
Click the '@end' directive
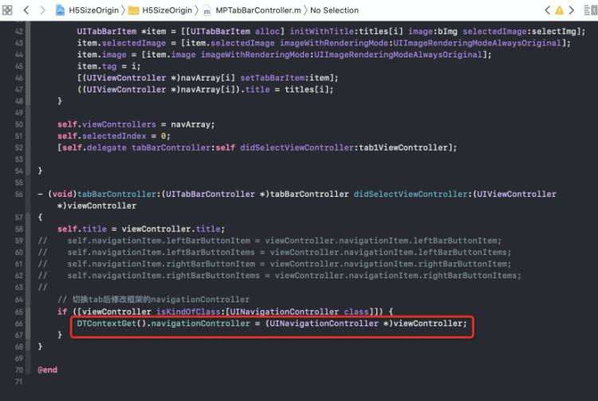(x=48, y=370)
